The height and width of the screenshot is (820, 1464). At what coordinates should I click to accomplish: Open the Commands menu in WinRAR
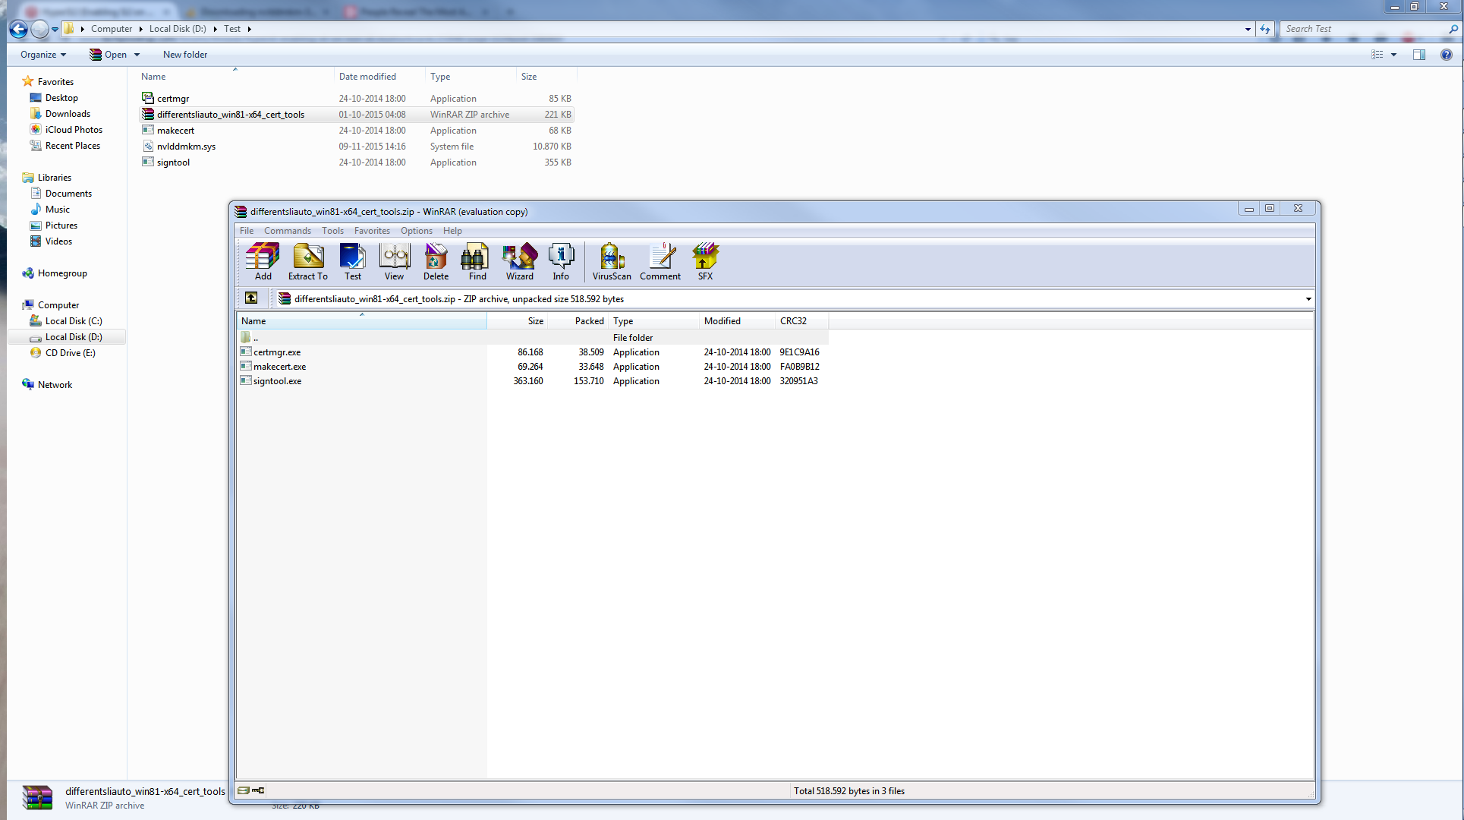click(x=287, y=231)
